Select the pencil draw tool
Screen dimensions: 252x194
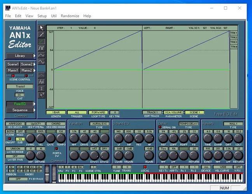pos(41,35)
